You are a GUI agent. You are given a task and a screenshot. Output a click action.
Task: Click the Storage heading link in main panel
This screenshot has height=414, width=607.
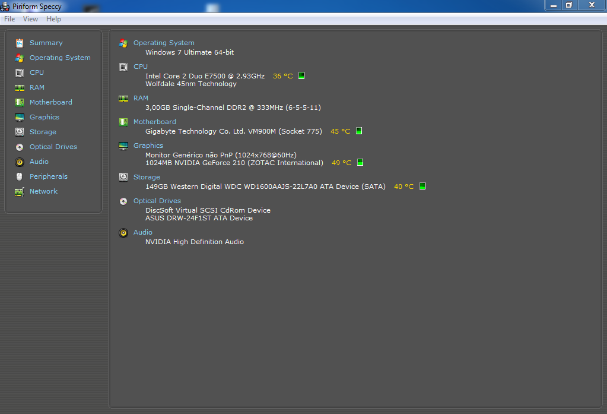coord(147,177)
